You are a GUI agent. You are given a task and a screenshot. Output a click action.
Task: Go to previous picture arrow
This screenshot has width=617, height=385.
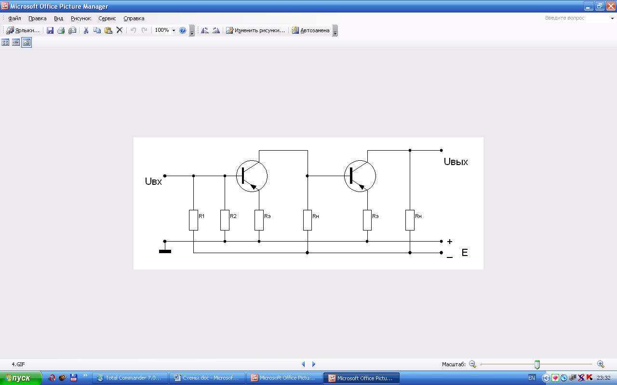(x=303, y=364)
